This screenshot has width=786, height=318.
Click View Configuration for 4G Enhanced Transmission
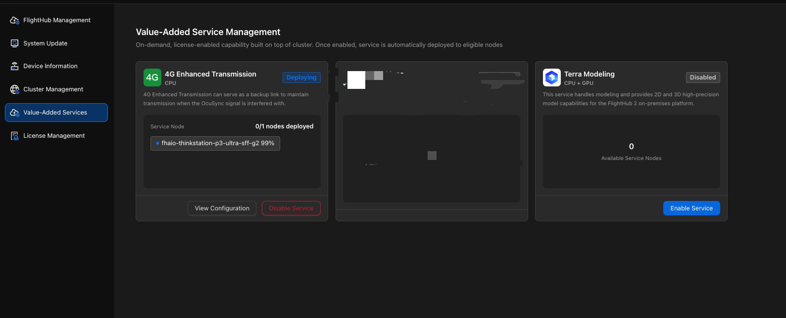(x=222, y=208)
